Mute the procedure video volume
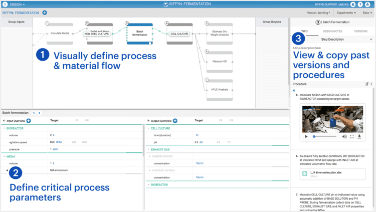Image resolution: width=376 pixels, height=212 pixels. [x=344, y=136]
